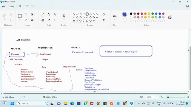The image size is (191, 107).
Task: Click the Save icon
Action: coord(20,6)
